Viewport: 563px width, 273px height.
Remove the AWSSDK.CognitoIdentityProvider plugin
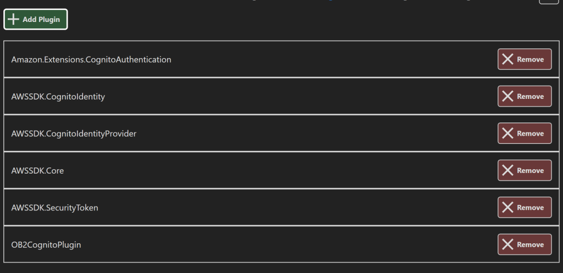[525, 133]
